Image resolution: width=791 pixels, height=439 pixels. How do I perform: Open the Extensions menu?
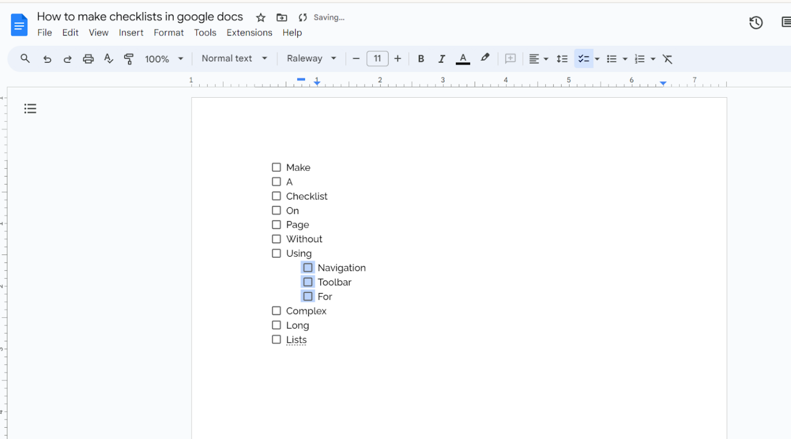(249, 32)
